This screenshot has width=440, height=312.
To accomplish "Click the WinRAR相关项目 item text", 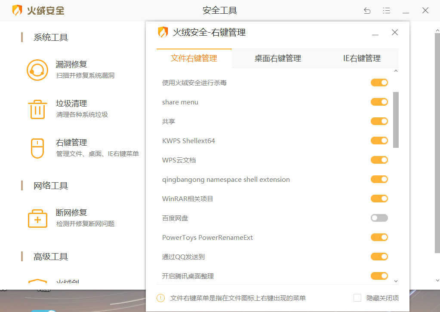I will [x=188, y=199].
